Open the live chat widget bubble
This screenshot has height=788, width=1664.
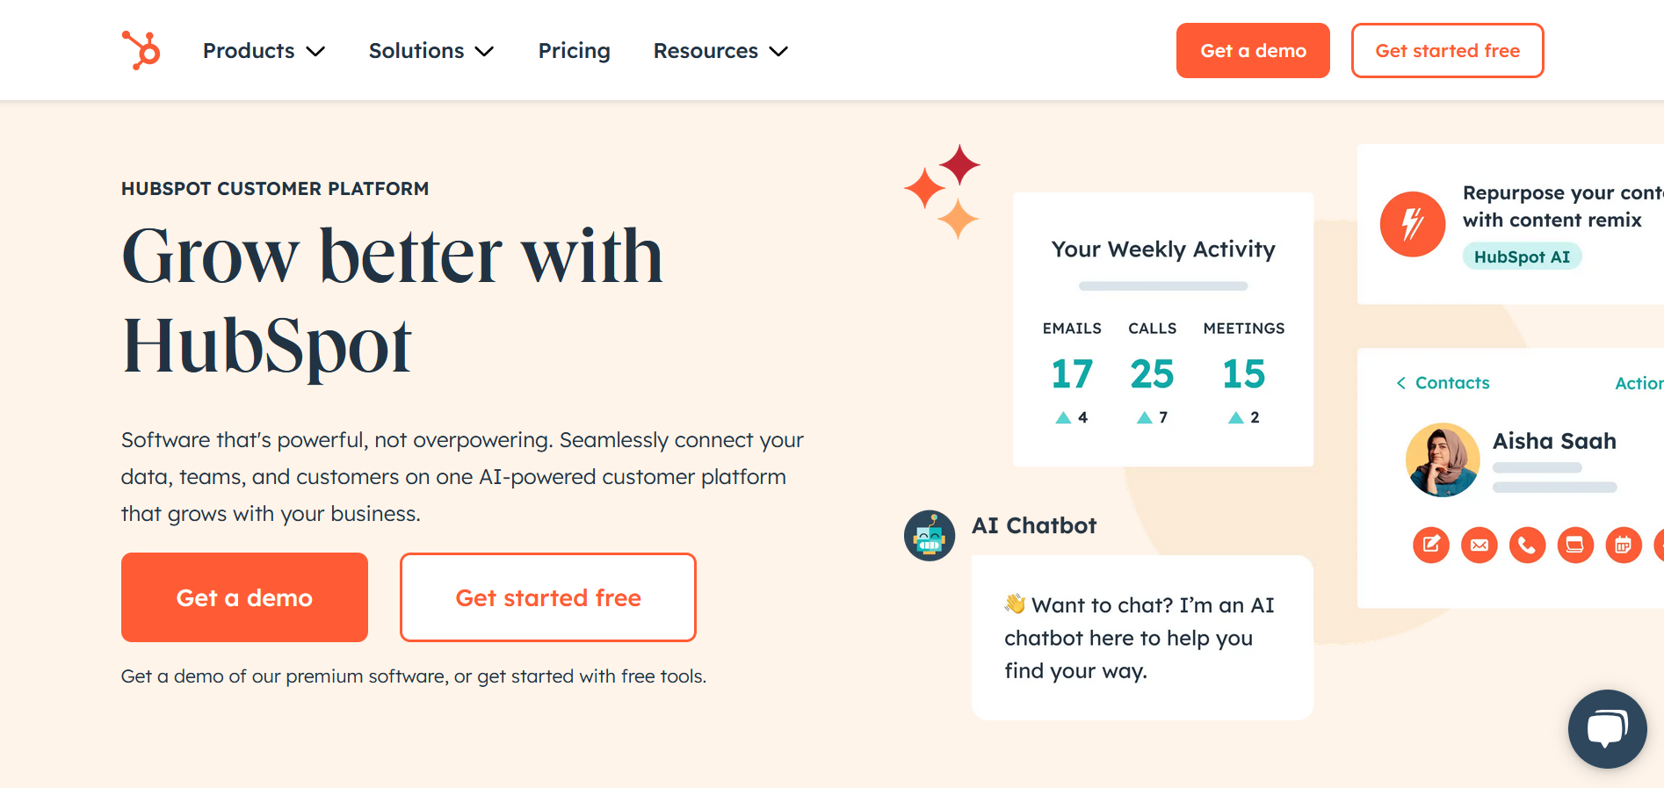point(1607,728)
